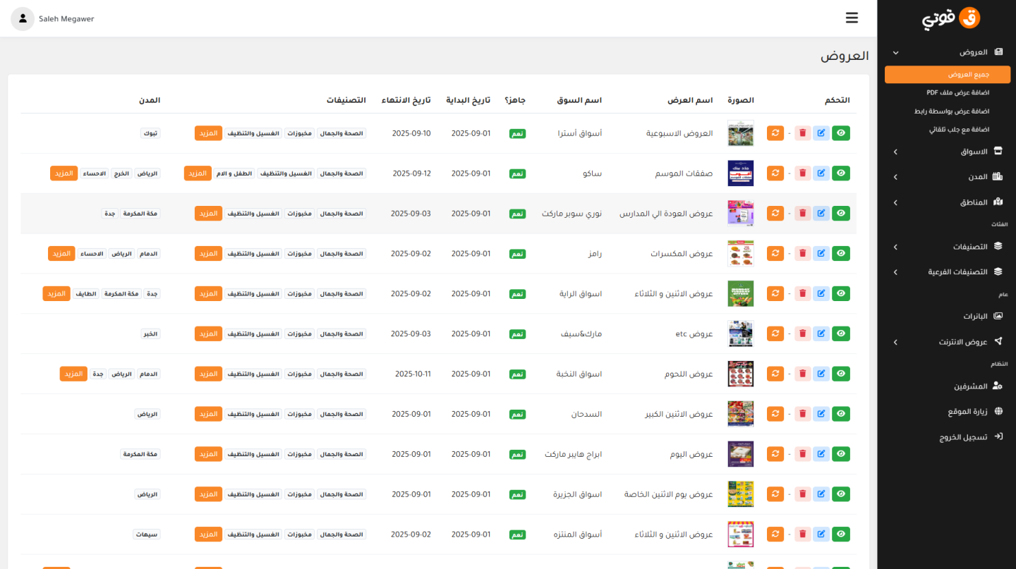Refresh the عروض المكسرات offer with orange sync icon
Image resolution: width=1016 pixels, height=569 pixels.
coord(775,253)
